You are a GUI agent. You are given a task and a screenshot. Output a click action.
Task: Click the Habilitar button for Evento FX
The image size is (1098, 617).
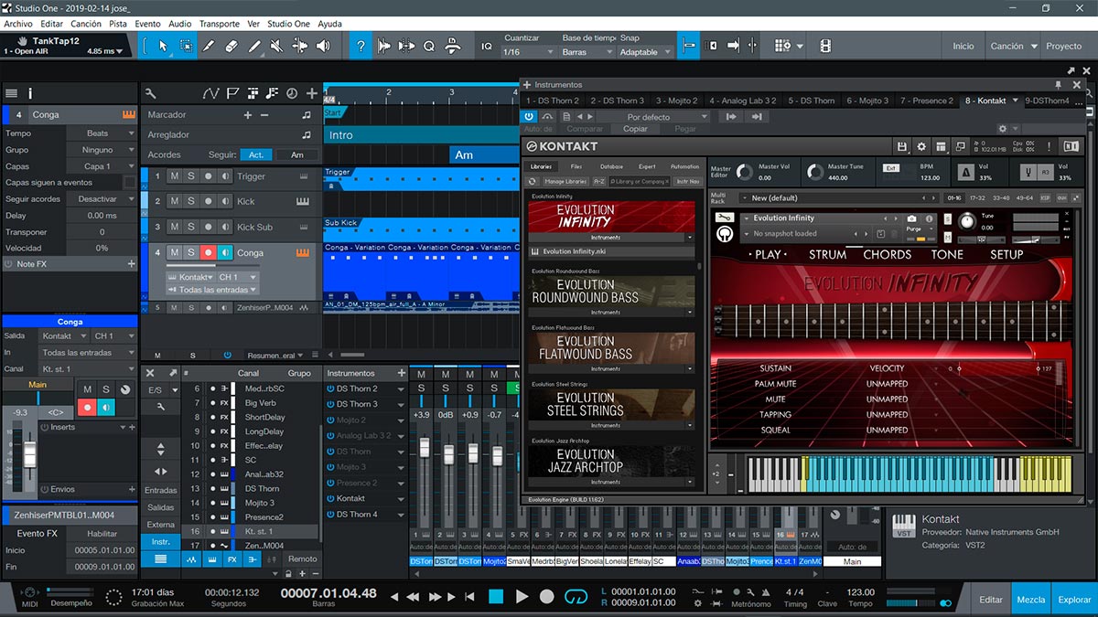tap(102, 534)
